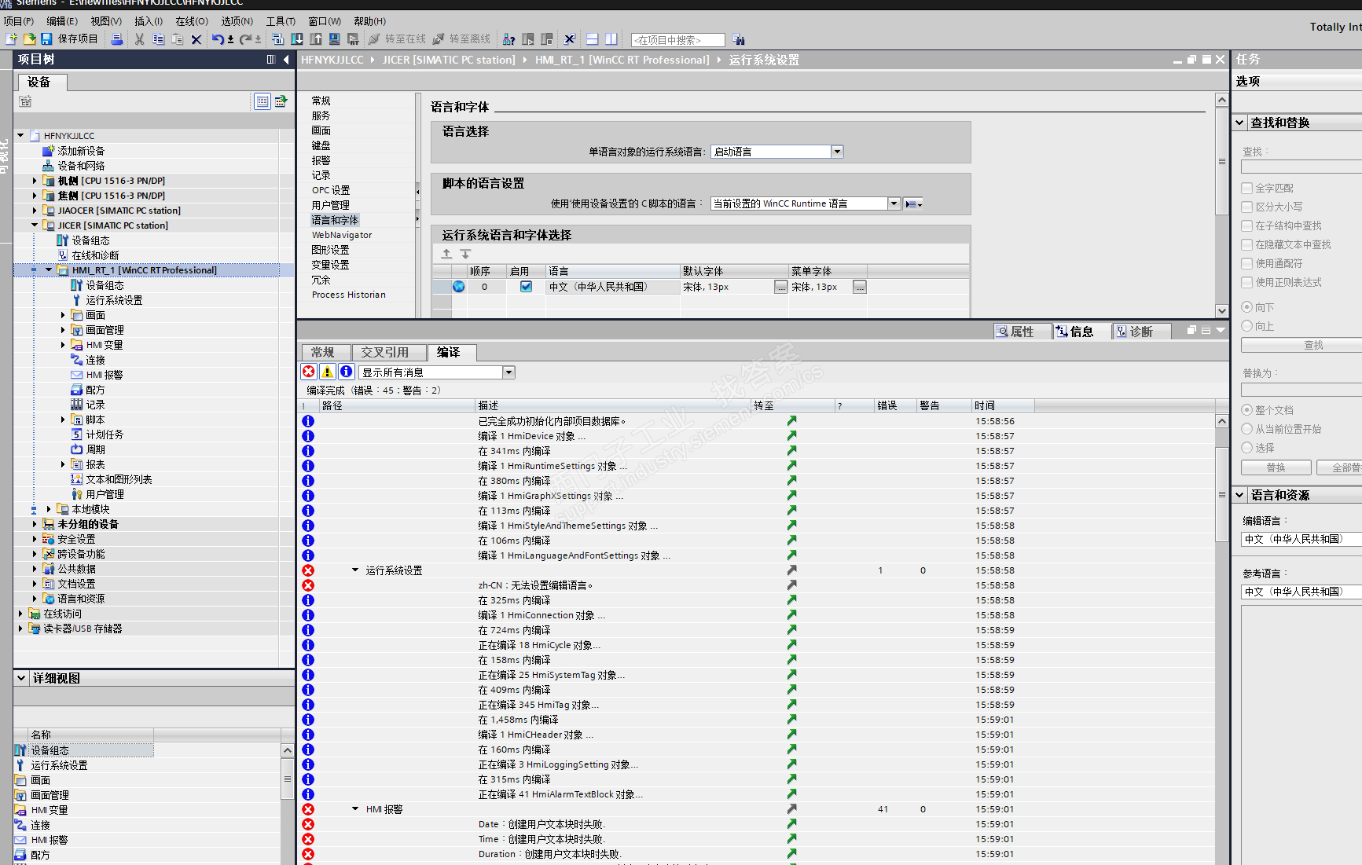
Task: Click the new project toolbar icon
Action: [11, 39]
